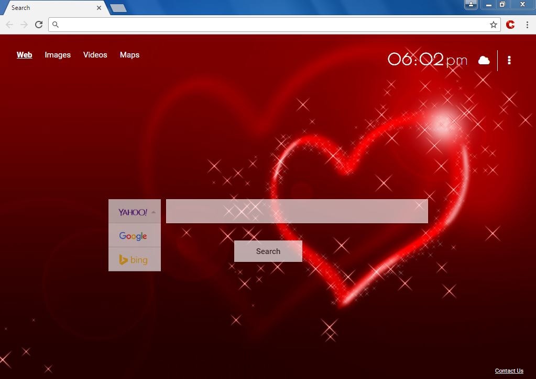Viewport: 536px width, 379px height.
Task: Click the 06:02 pm clock display
Action: coord(428,60)
